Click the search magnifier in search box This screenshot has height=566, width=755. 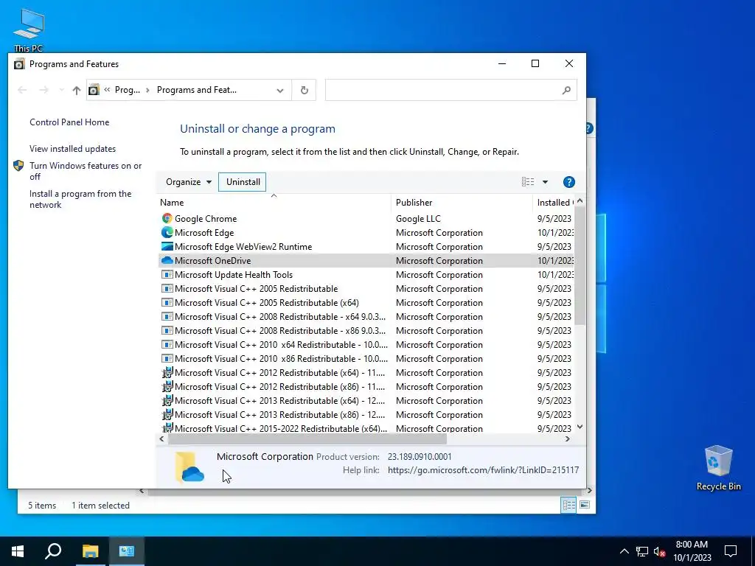coord(566,90)
